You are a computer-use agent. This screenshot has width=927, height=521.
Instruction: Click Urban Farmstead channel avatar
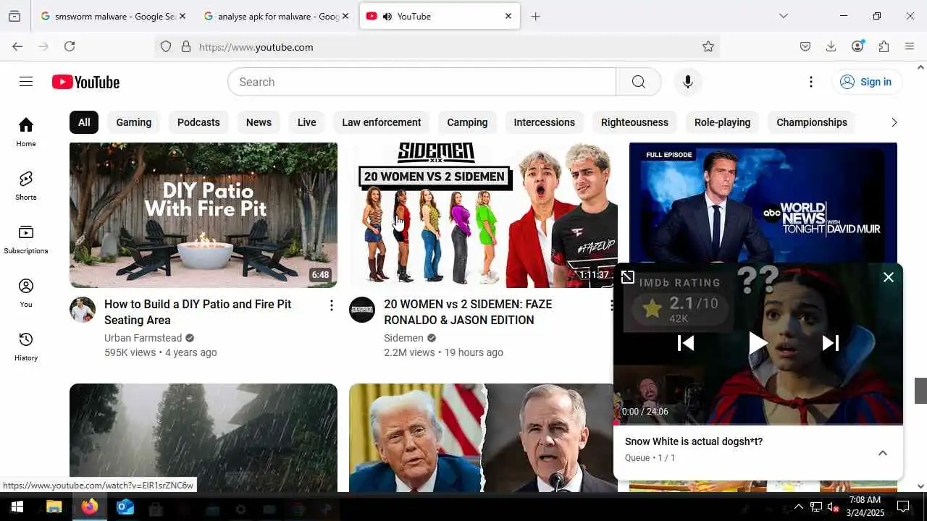(83, 310)
